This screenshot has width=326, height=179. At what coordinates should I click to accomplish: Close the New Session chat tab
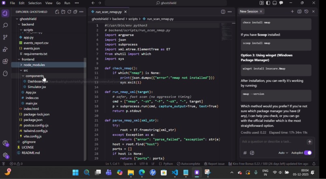point(261,11)
